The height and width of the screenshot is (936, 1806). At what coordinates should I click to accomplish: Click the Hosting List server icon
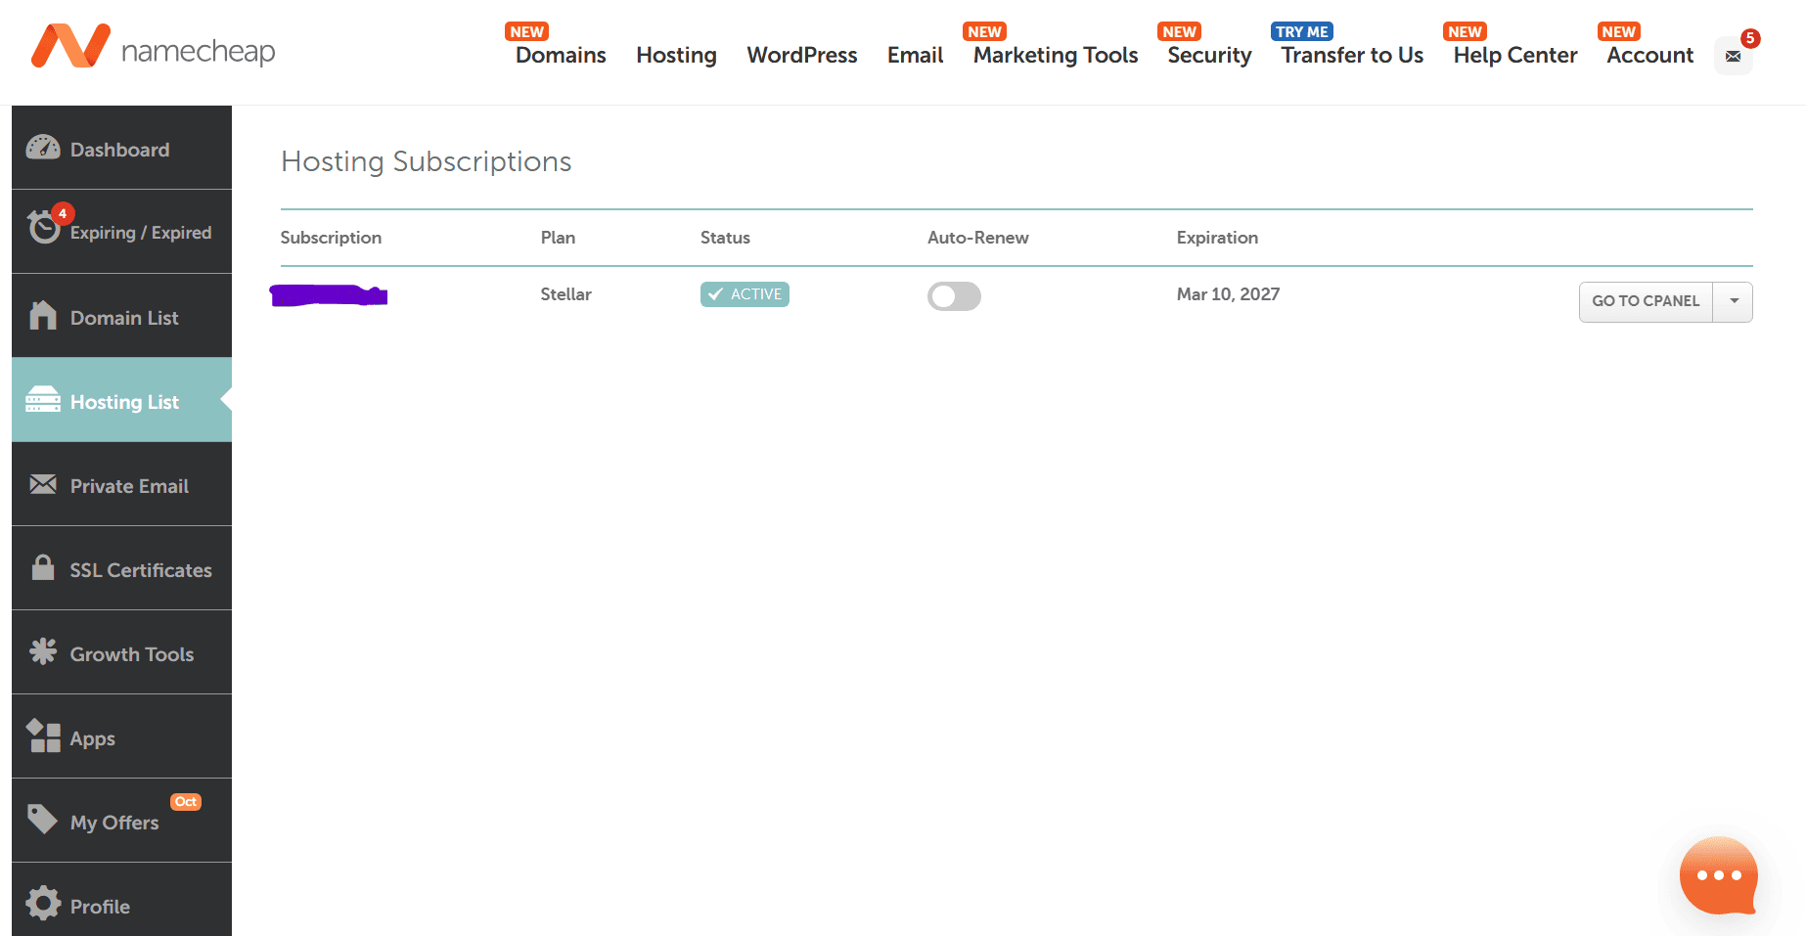(x=43, y=399)
